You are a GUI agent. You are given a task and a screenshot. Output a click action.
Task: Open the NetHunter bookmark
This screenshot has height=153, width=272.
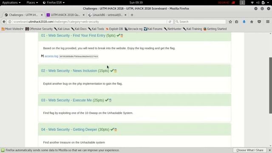[x=173, y=29]
